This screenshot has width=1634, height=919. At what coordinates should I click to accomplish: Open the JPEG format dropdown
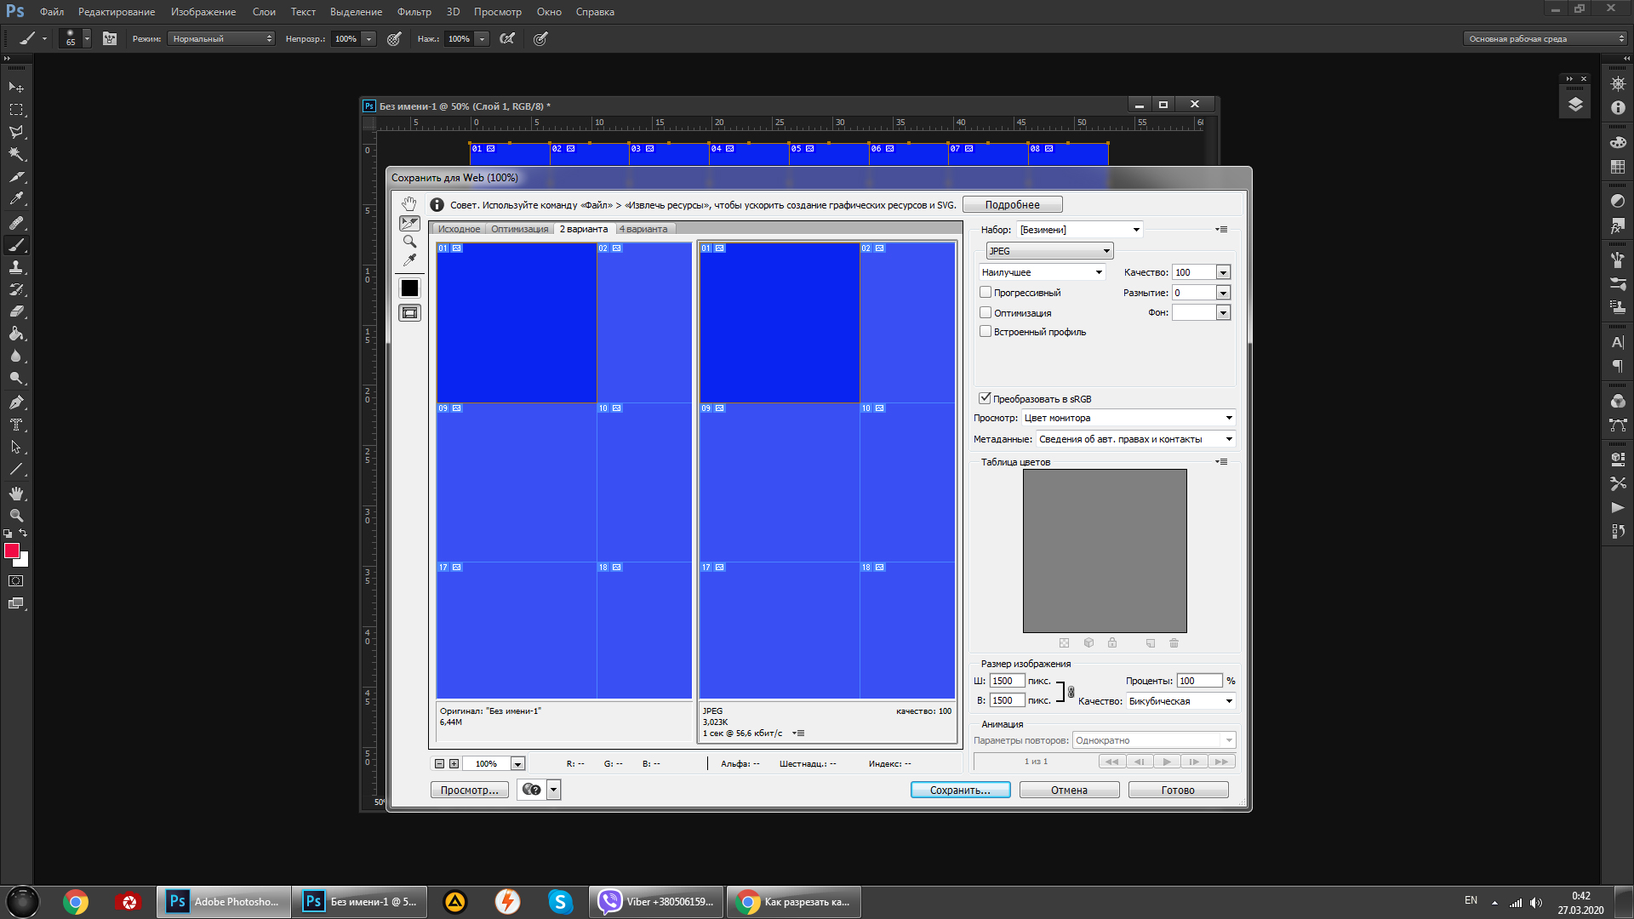point(1049,251)
